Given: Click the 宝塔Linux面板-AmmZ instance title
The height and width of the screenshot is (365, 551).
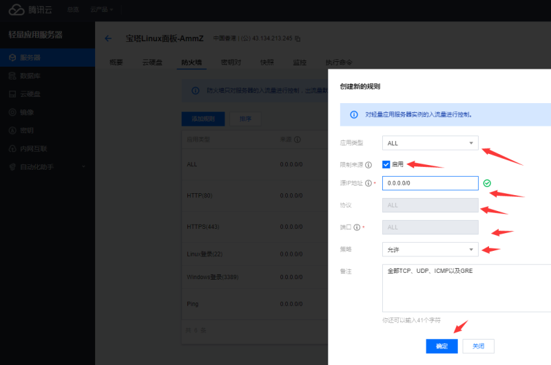Looking at the screenshot, I should 165,38.
